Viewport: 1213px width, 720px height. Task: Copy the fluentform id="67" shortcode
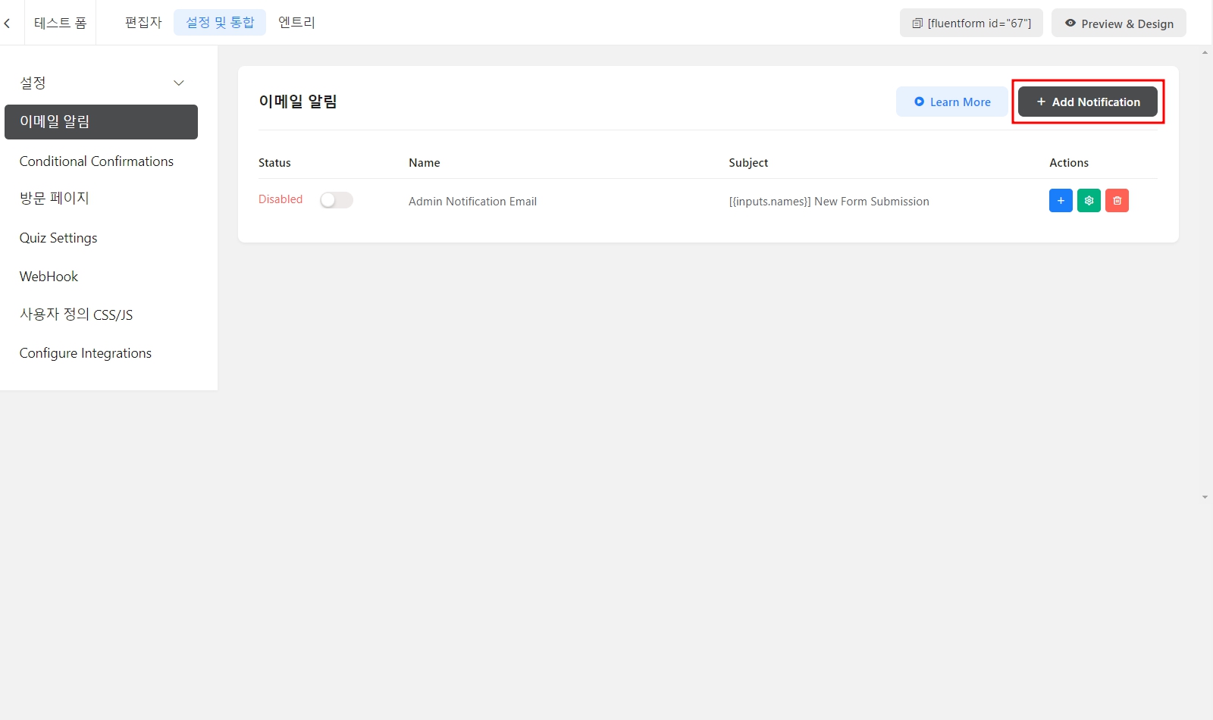coord(971,23)
